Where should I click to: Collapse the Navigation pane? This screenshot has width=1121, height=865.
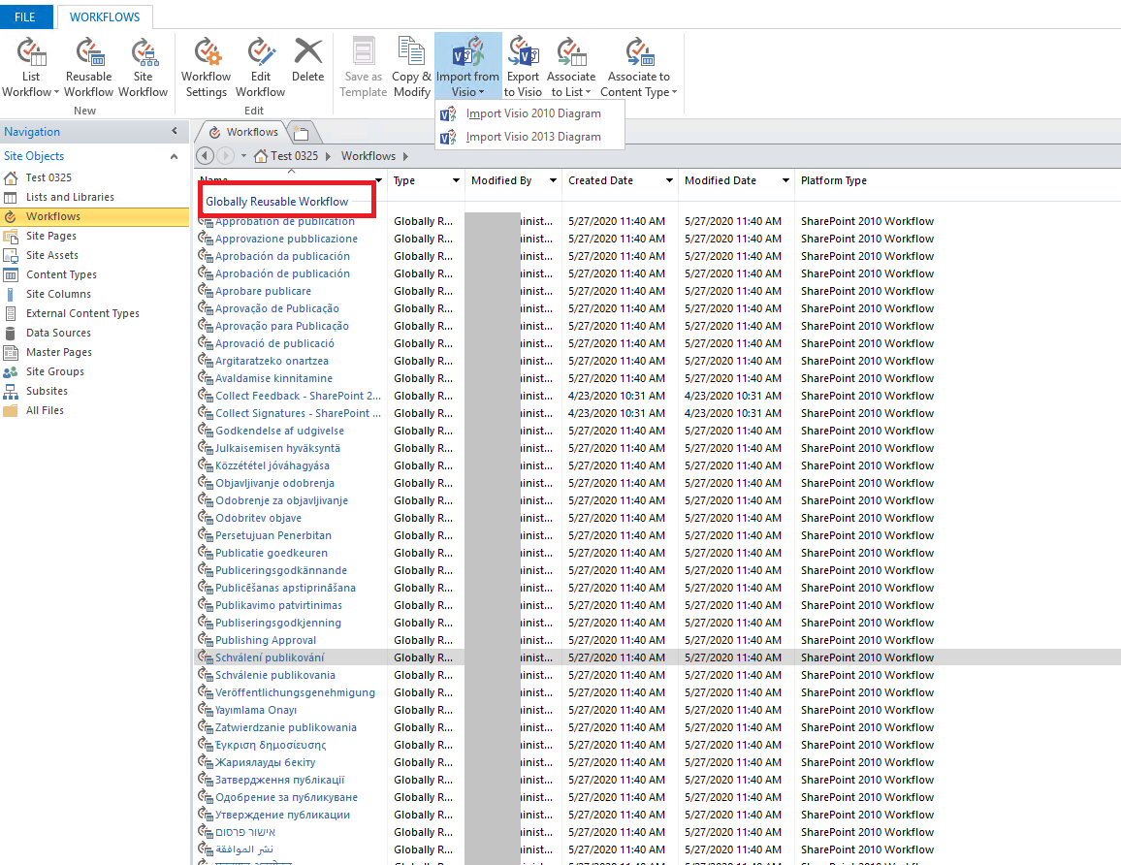coord(174,131)
